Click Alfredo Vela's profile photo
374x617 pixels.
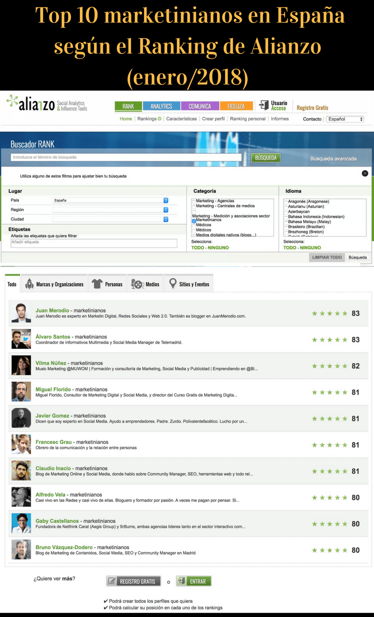click(x=21, y=497)
